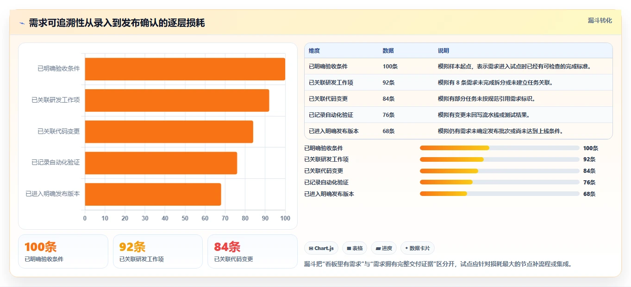Screen dimensions: 631x287
Task: Click table cell 已明确验收条件 in 维度 column
Action: click(328, 67)
